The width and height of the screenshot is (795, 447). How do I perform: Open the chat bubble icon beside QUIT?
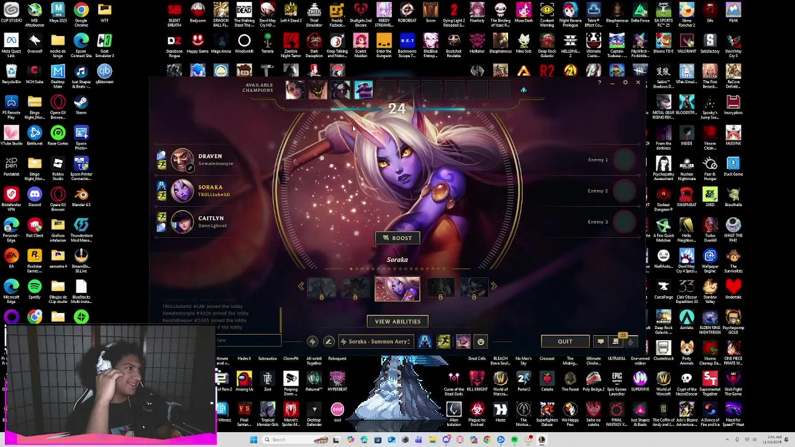pos(601,341)
